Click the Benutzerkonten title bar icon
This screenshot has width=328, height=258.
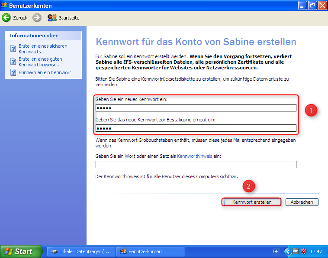click(4, 5)
